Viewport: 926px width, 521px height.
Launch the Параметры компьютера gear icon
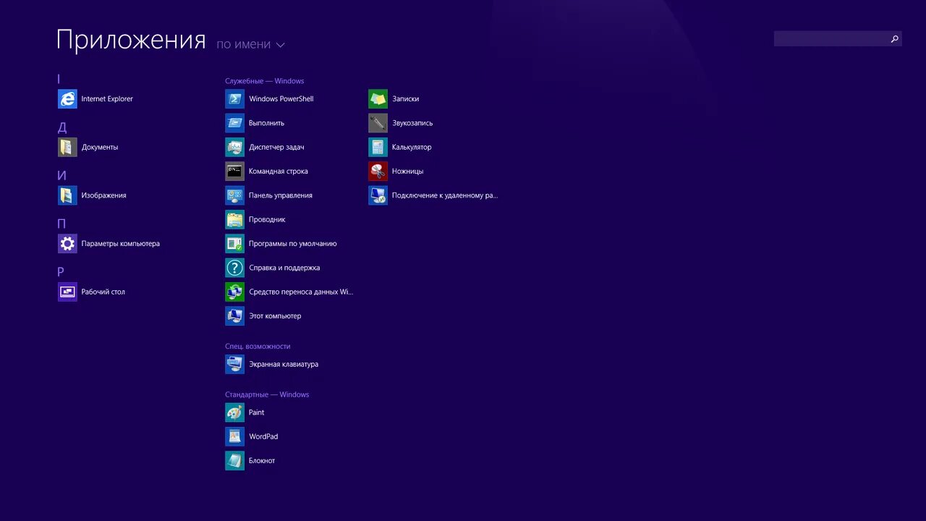pos(67,244)
